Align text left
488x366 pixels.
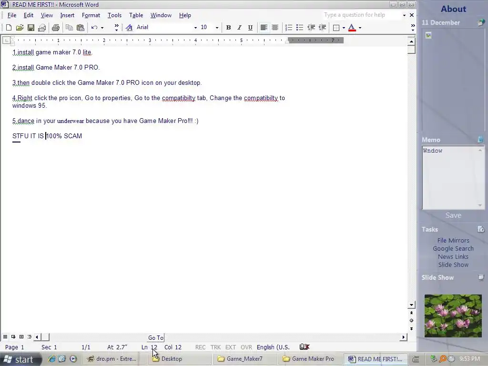point(264,28)
